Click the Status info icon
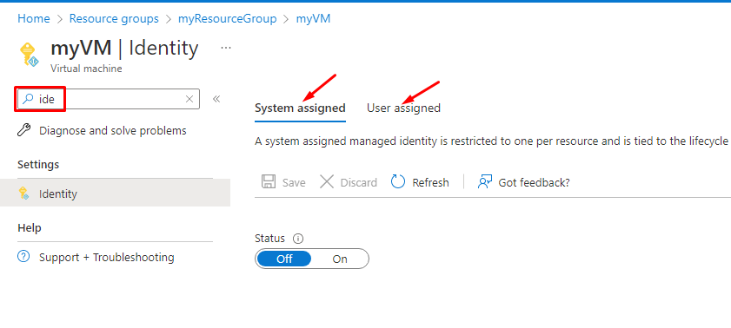Viewport: 731px width, 328px height. (298, 239)
